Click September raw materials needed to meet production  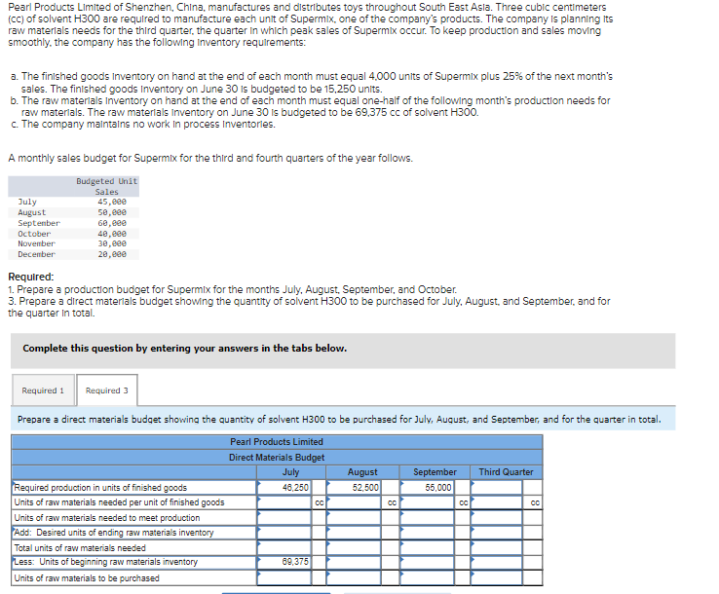427,517
